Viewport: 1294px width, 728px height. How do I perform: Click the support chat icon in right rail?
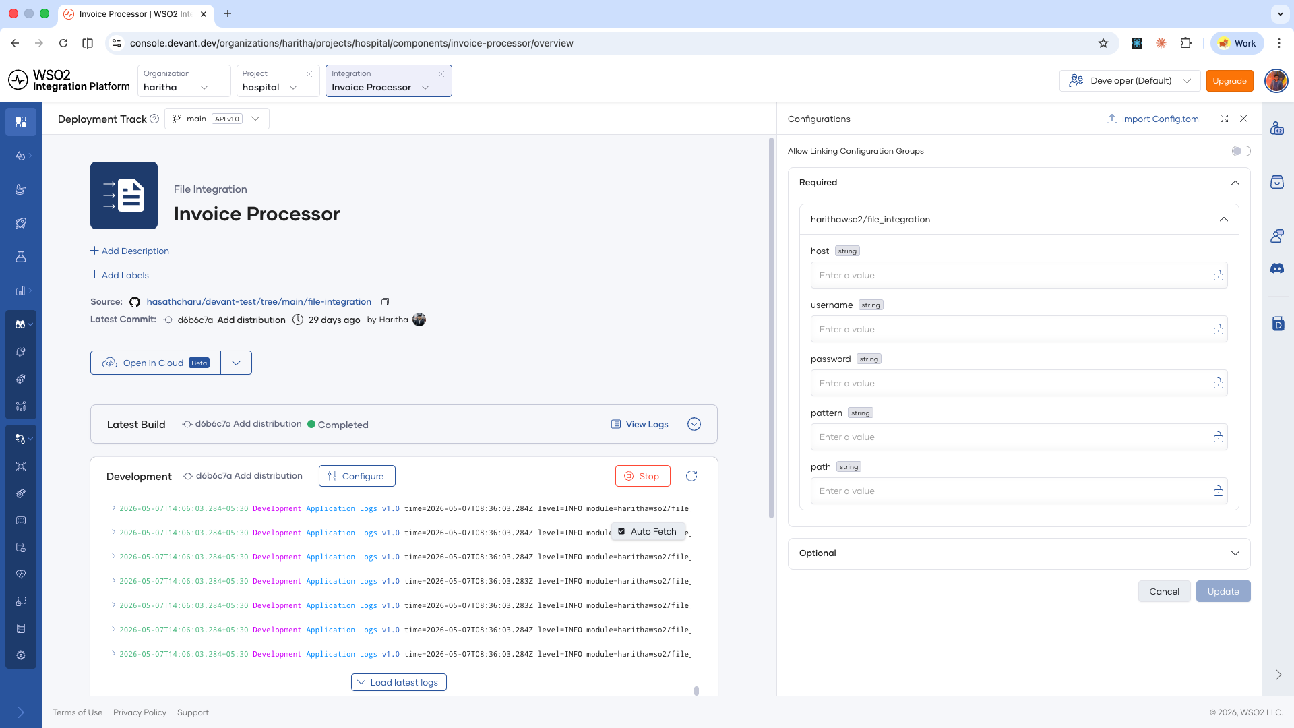coord(1277,236)
